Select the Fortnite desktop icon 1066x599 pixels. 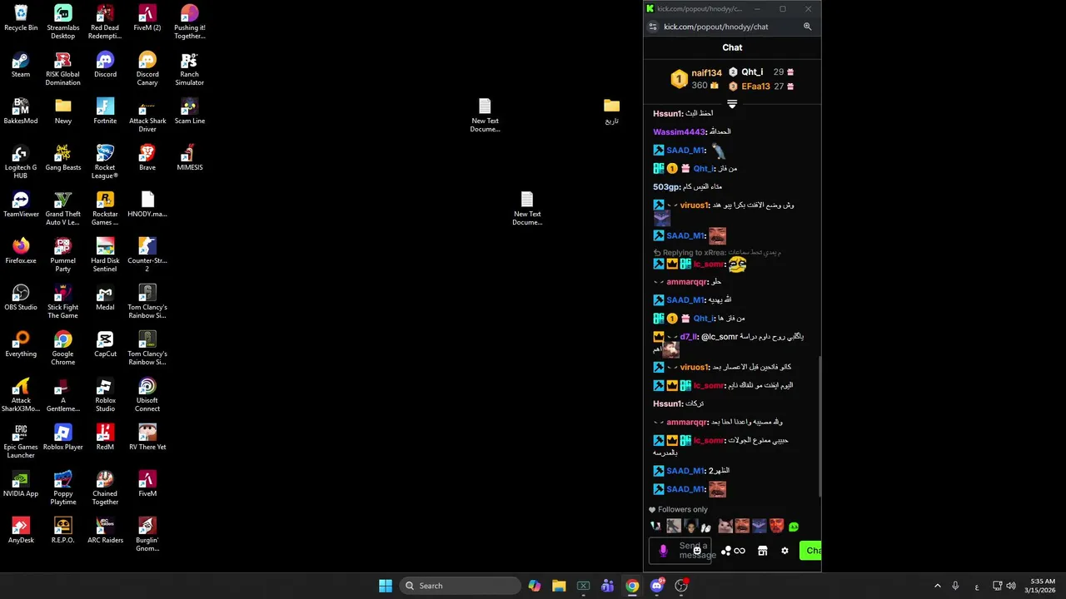pyautogui.click(x=105, y=111)
